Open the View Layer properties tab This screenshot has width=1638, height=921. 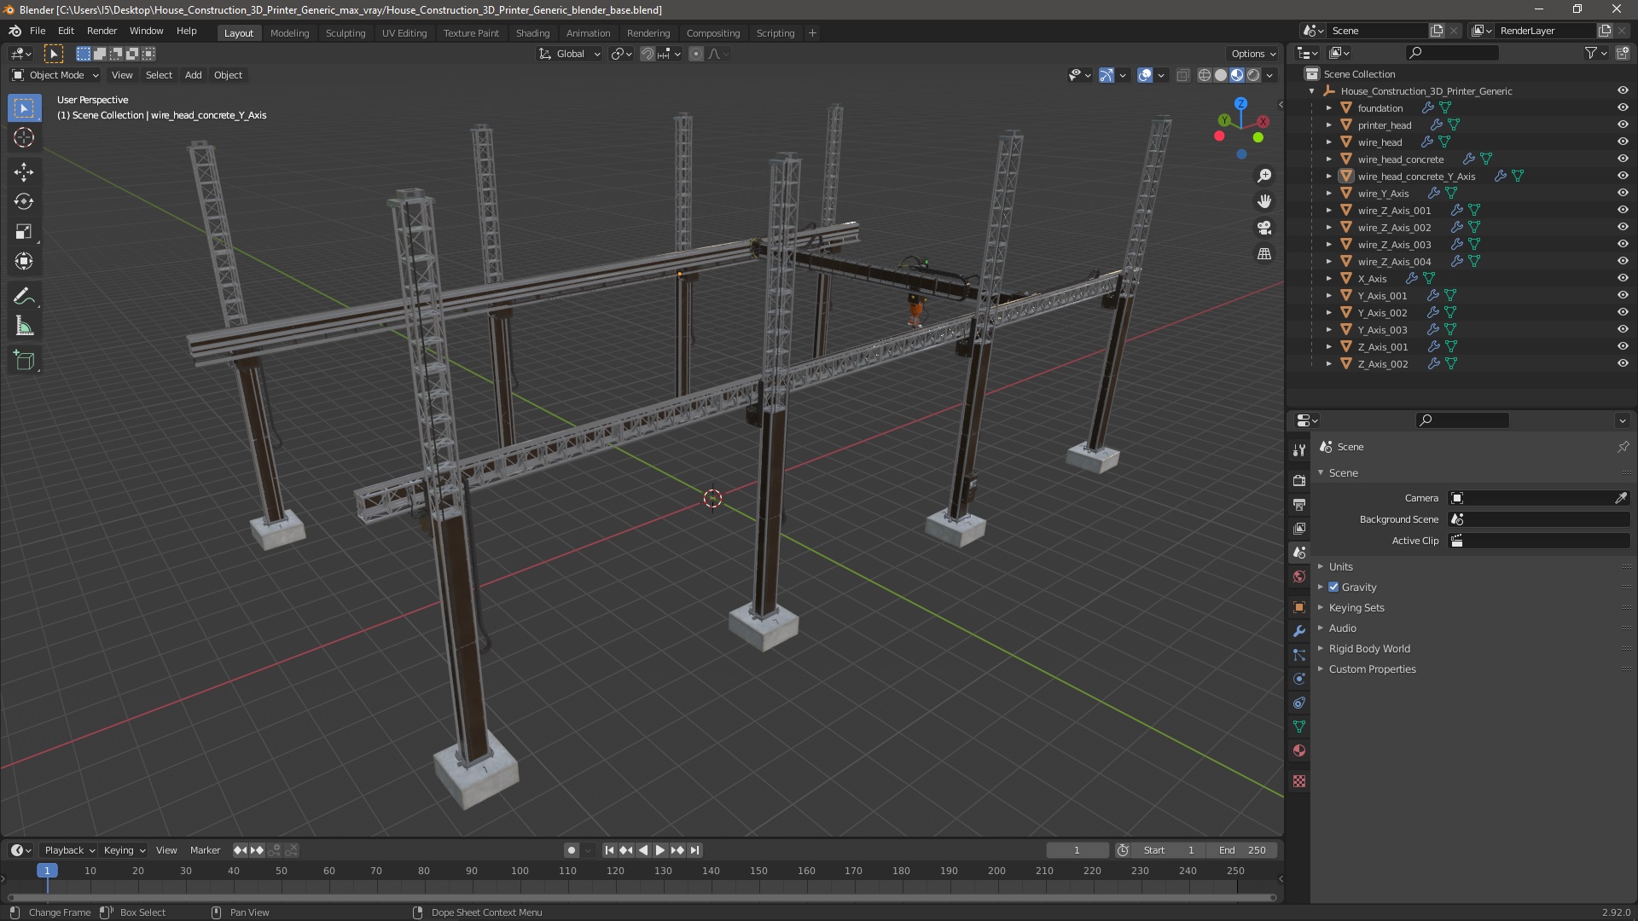click(1299, 529)
